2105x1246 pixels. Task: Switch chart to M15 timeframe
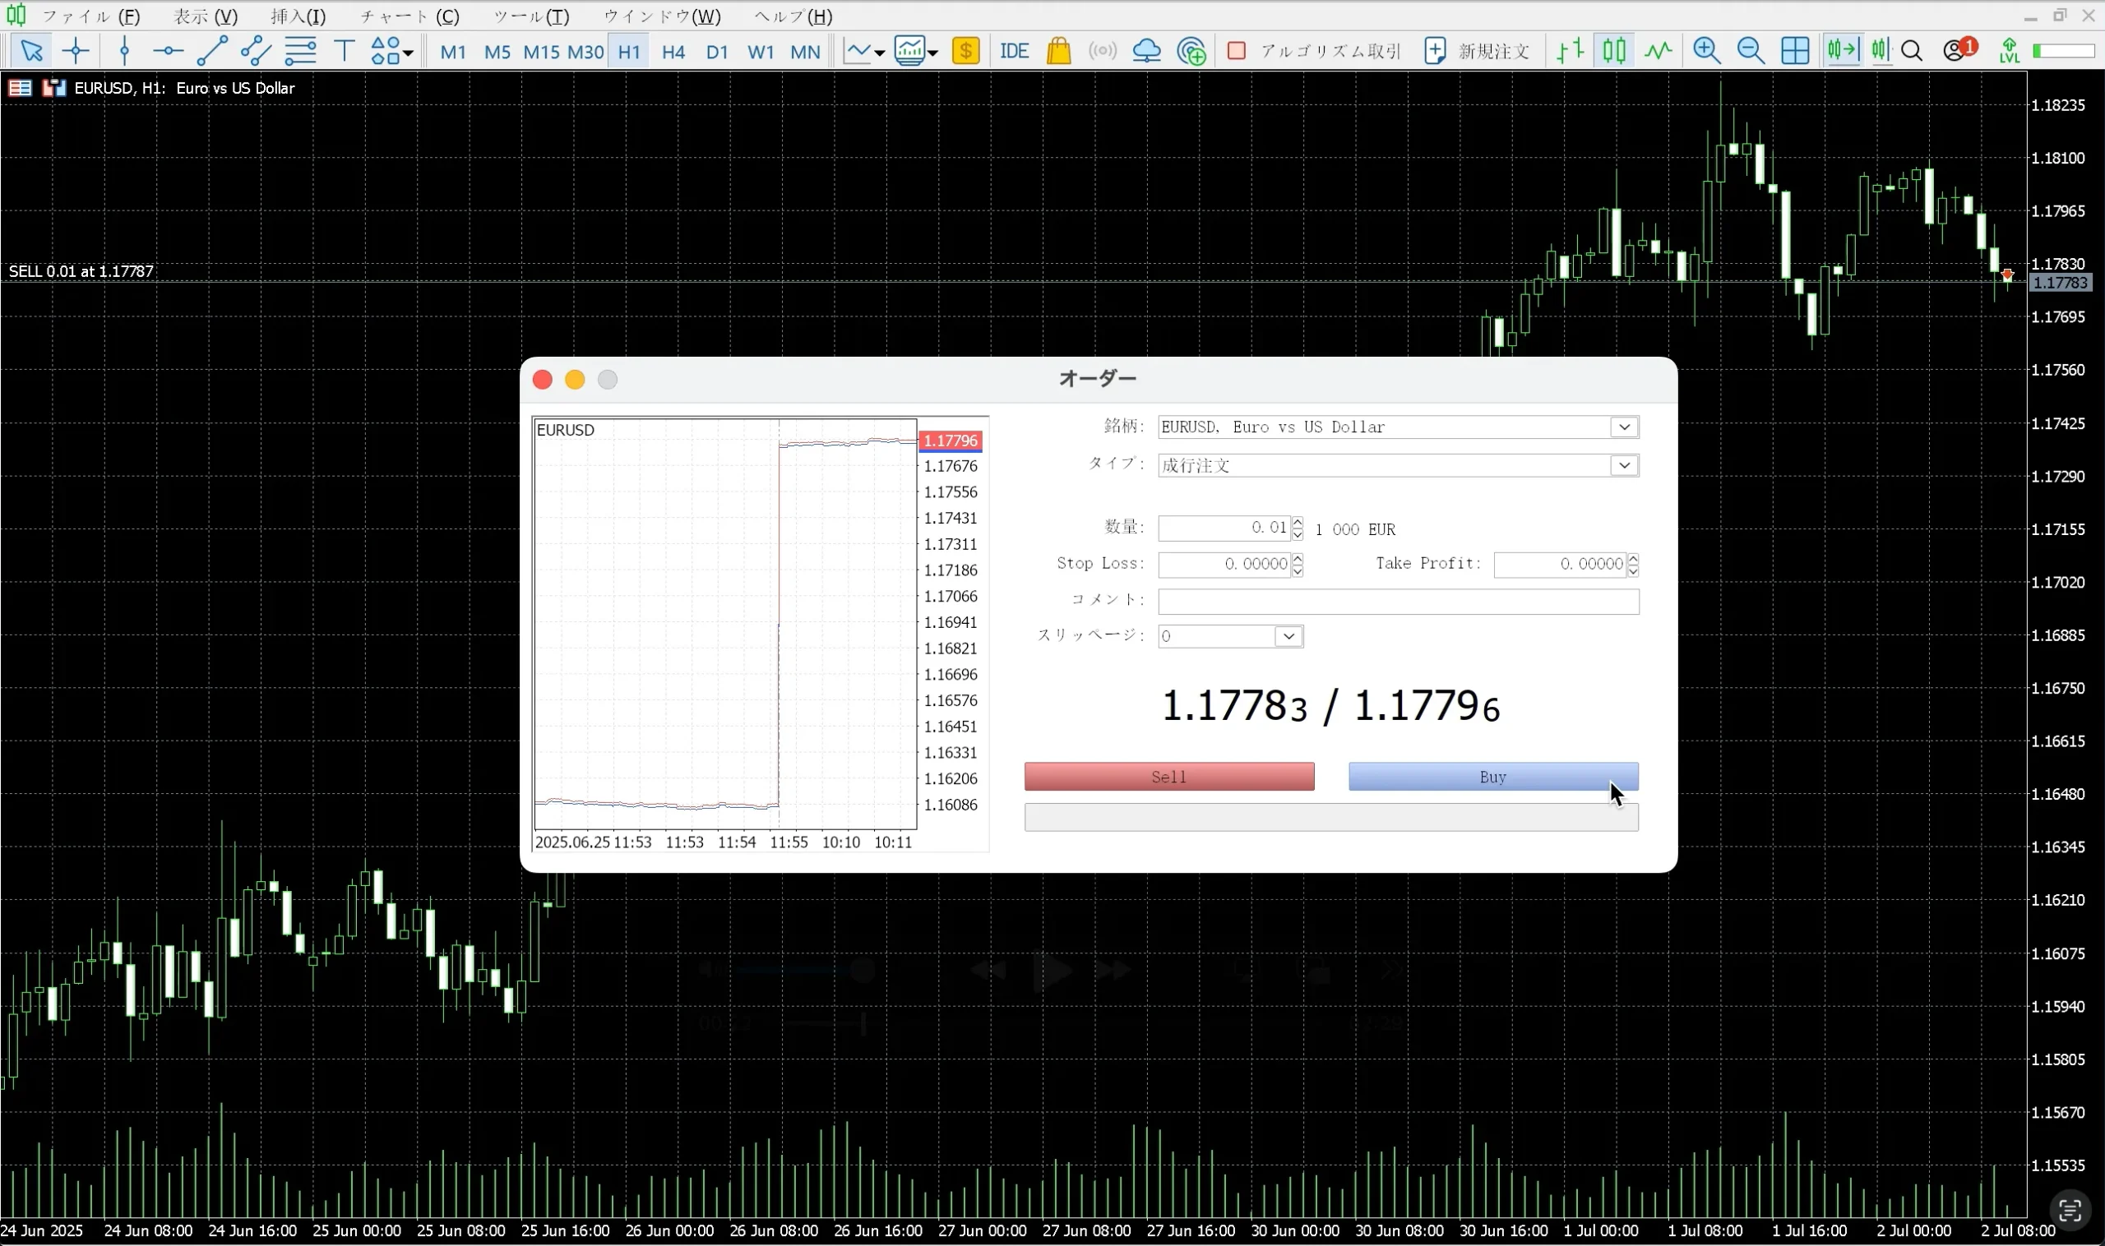tap(541, 52)
